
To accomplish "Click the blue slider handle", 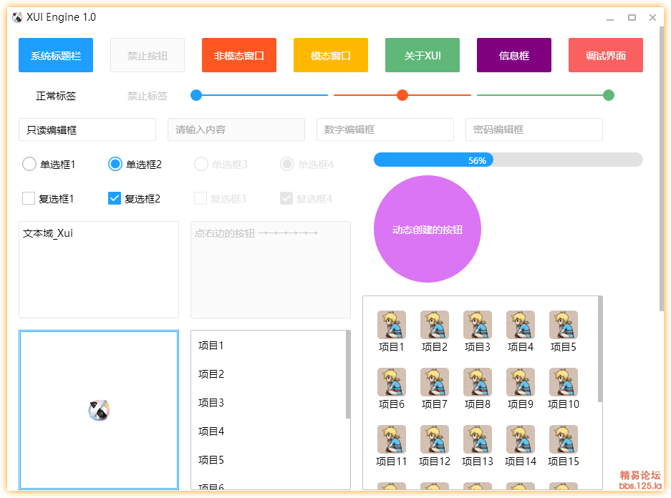I will (x=196, y=95).
